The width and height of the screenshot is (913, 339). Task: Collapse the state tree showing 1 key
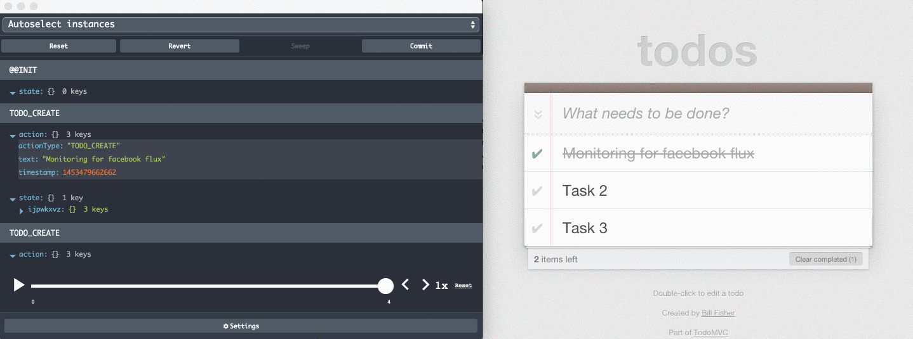pyautogui.click(x=13, y=198)
